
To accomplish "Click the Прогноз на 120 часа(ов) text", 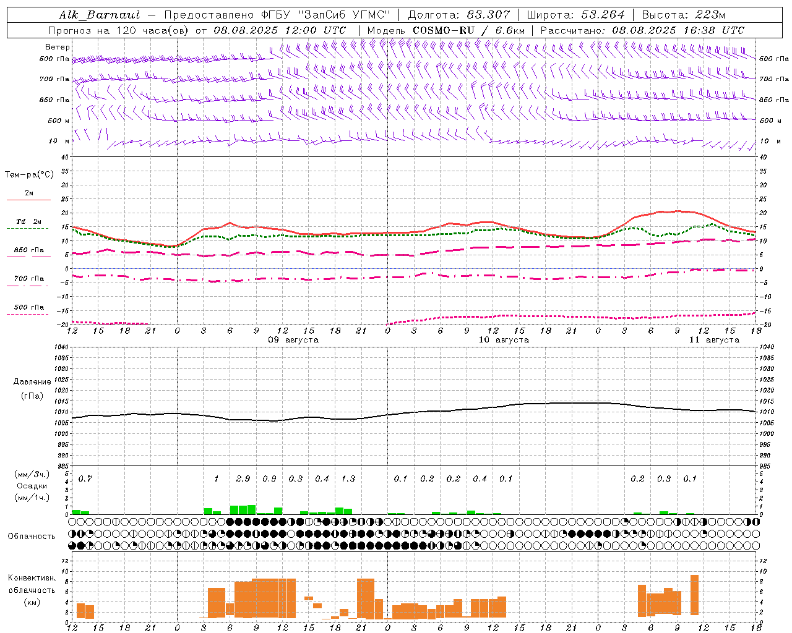I will tap(119, 30).
